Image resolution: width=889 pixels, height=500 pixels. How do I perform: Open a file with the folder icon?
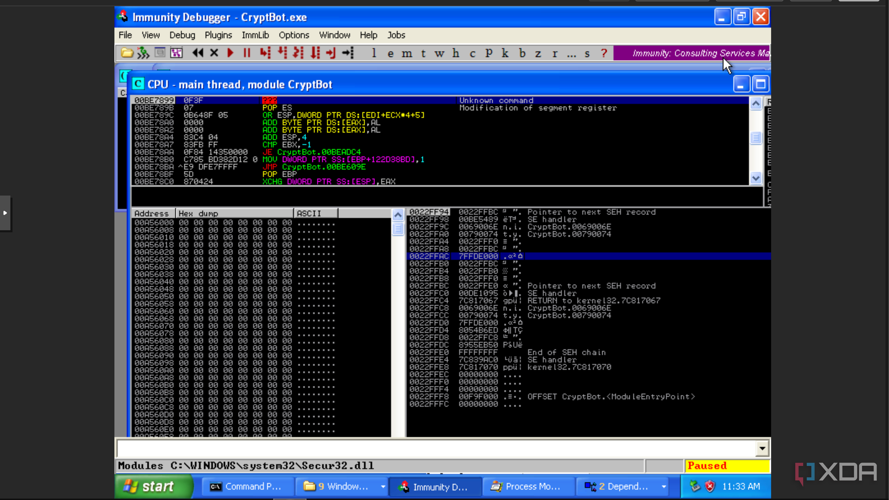coord(127,53)
